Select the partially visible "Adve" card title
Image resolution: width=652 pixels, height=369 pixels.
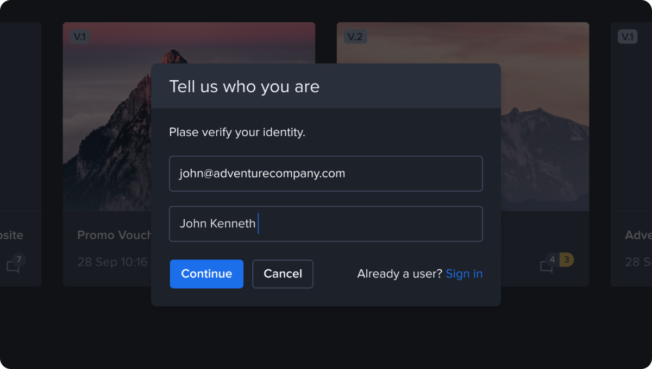(x=638, y=235)
